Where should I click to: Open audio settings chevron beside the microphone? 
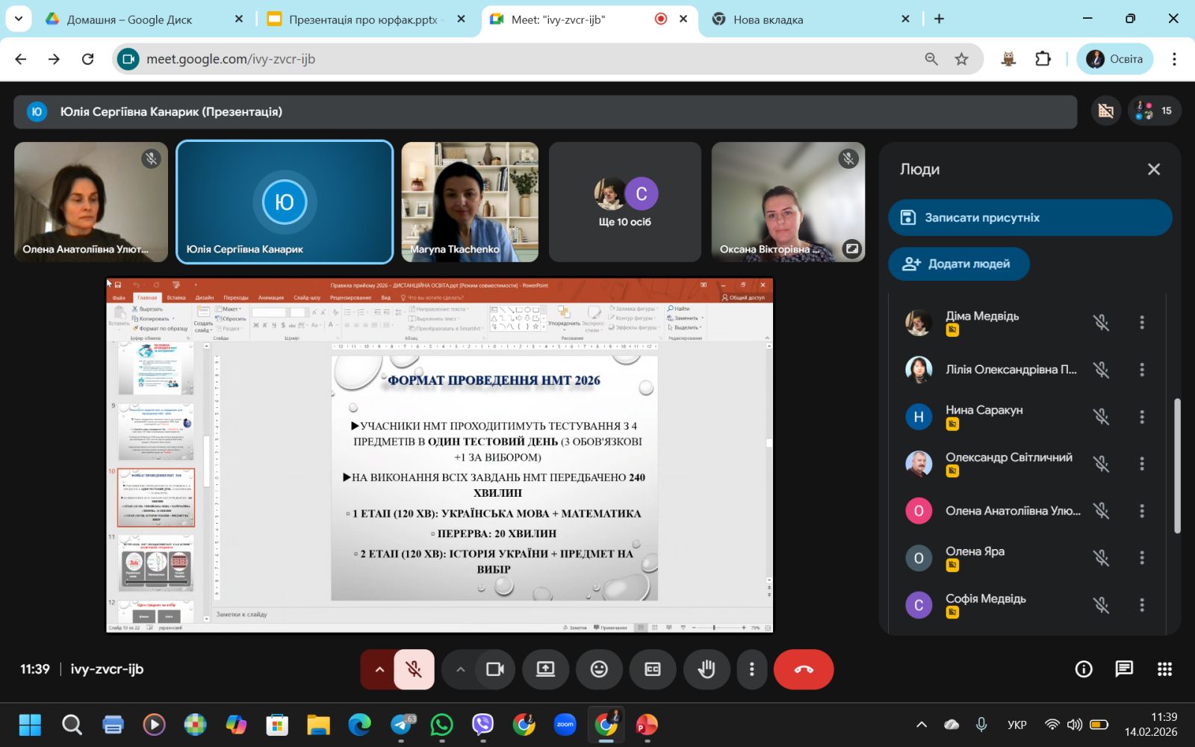379,669
